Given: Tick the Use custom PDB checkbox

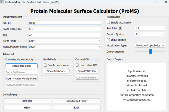Looking at the screenshot, I should point(78,65).
